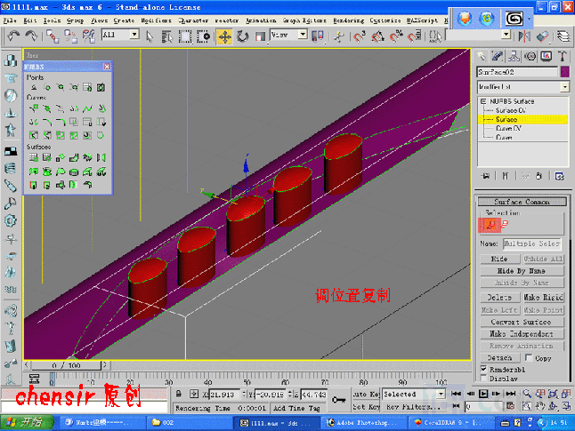575x431 pixels.
Task: Click first icon in NURBS Points row
Action: point(33,87)
